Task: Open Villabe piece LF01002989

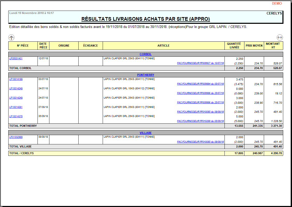Action: 16,137
